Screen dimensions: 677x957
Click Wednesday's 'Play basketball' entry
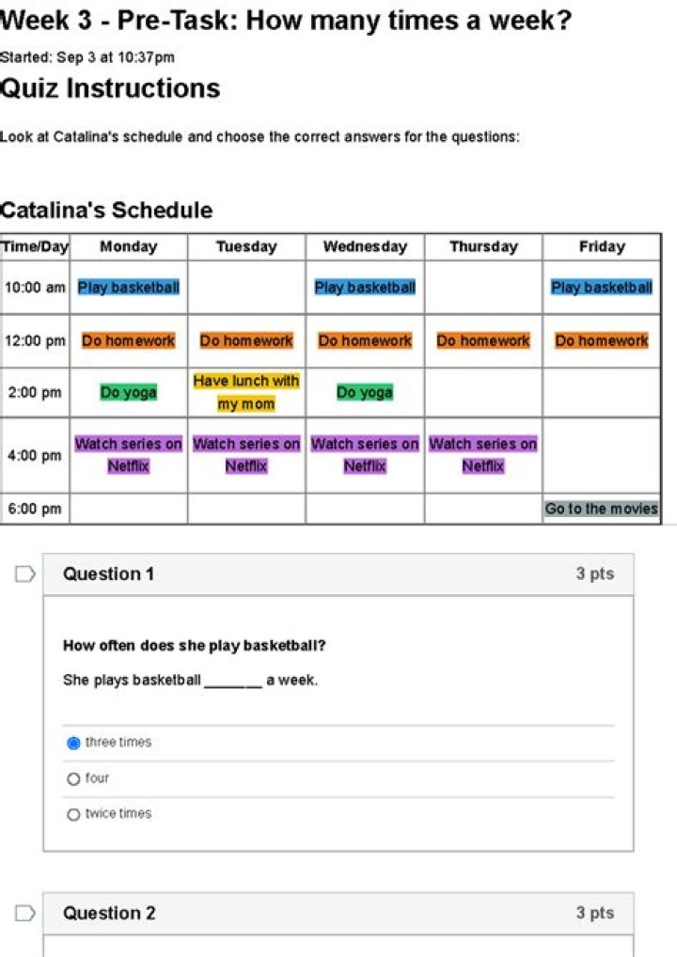365,288
